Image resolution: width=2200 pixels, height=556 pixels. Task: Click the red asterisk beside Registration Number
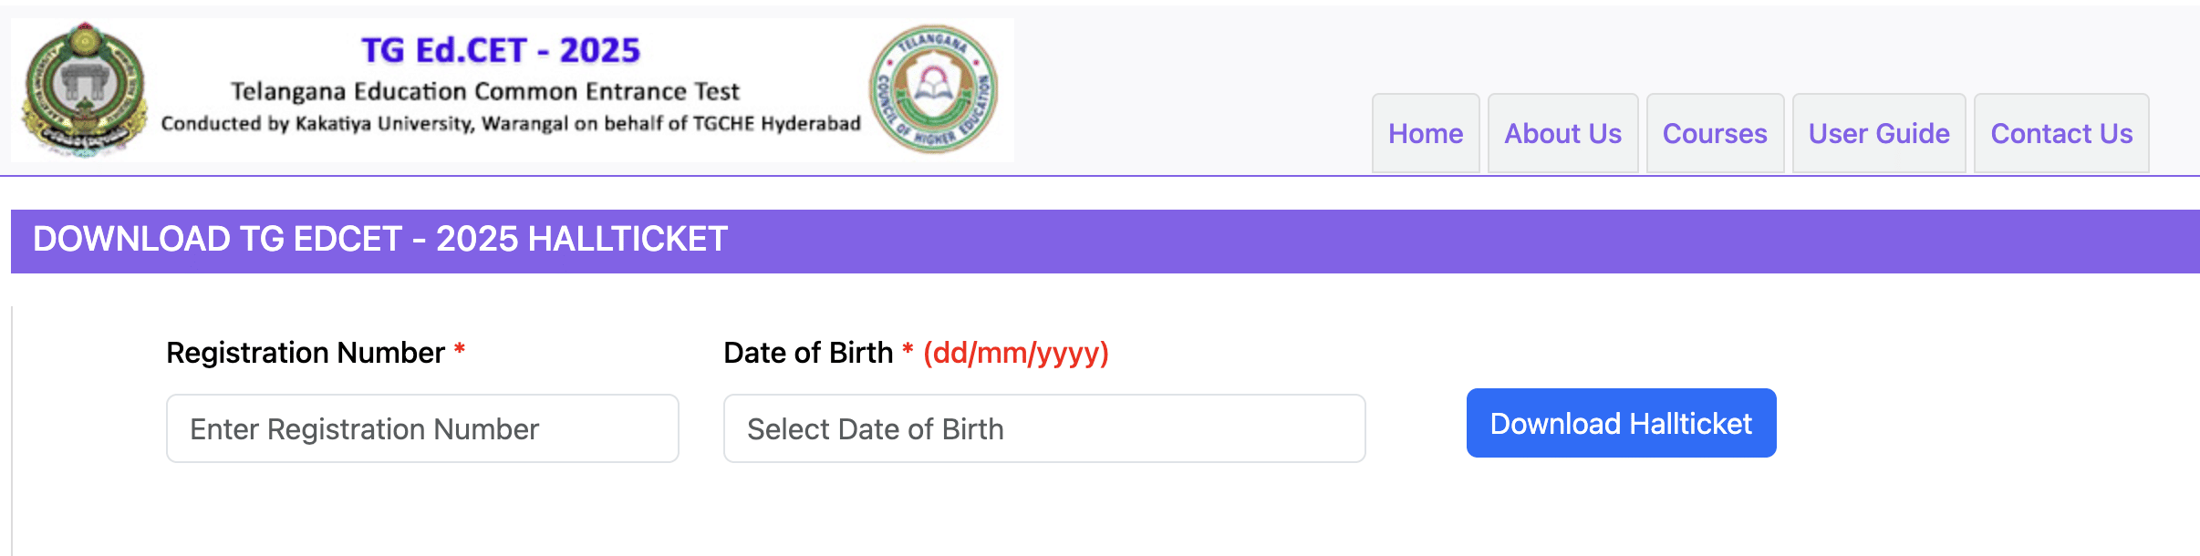[460, 348]
